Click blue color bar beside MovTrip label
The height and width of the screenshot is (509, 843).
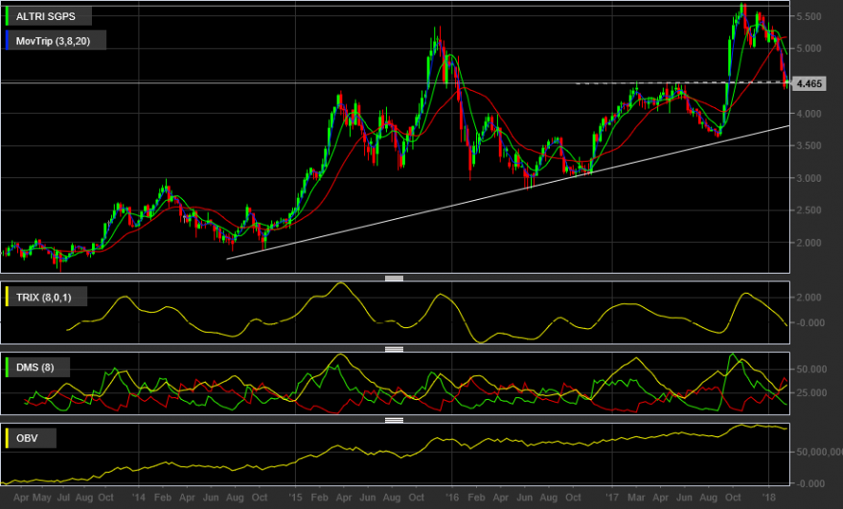7,41
